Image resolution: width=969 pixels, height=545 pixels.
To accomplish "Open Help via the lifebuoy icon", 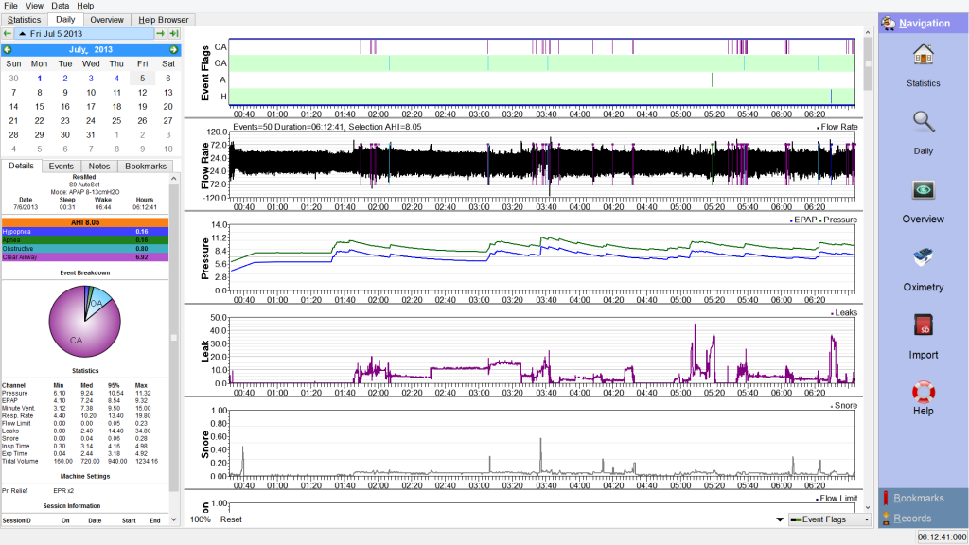I will tap(923, 396).
